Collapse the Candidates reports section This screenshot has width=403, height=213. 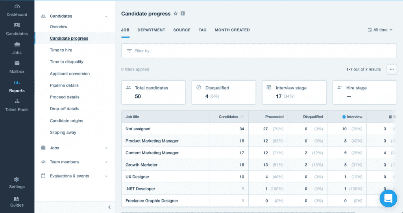pyautogui.click(x=106, y=17)
